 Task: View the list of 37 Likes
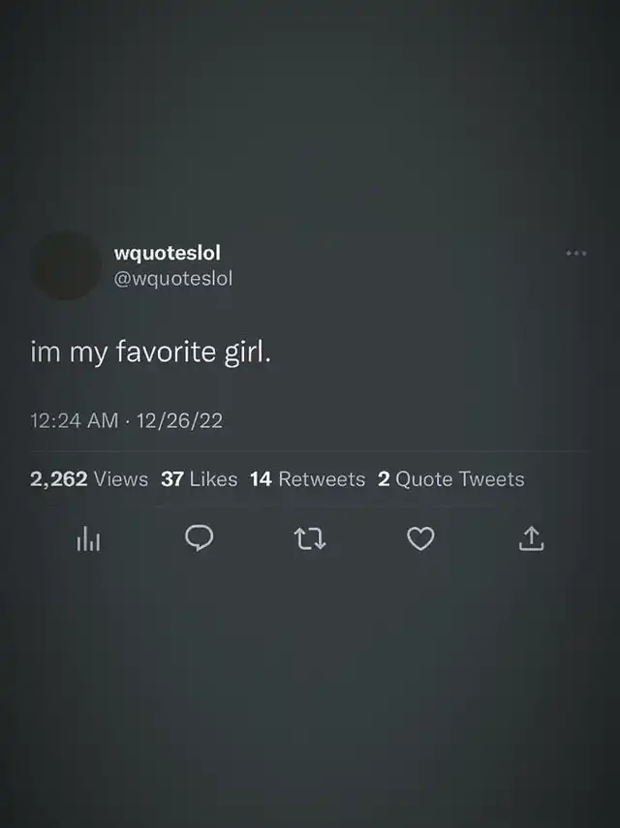pos(200,479)
